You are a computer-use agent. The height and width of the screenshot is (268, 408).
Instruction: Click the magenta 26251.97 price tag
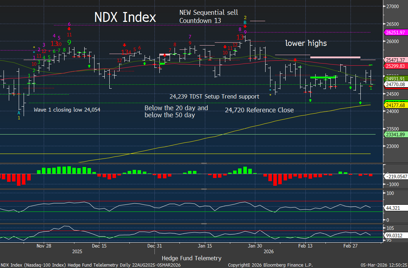click(x=395, y=32)
